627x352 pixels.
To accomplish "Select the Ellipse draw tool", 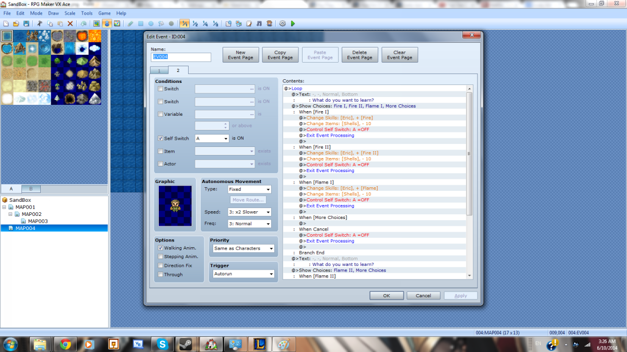I will pyautogui.click(x=151, y=23).
